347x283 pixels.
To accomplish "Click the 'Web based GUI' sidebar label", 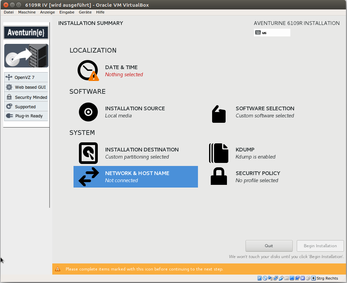I will click(x=30, y=87).
